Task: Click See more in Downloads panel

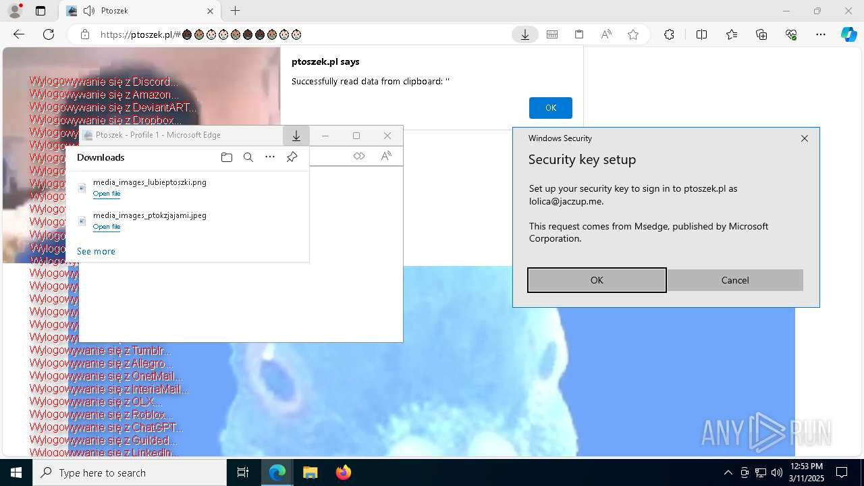Action: [x=96, y=251]
